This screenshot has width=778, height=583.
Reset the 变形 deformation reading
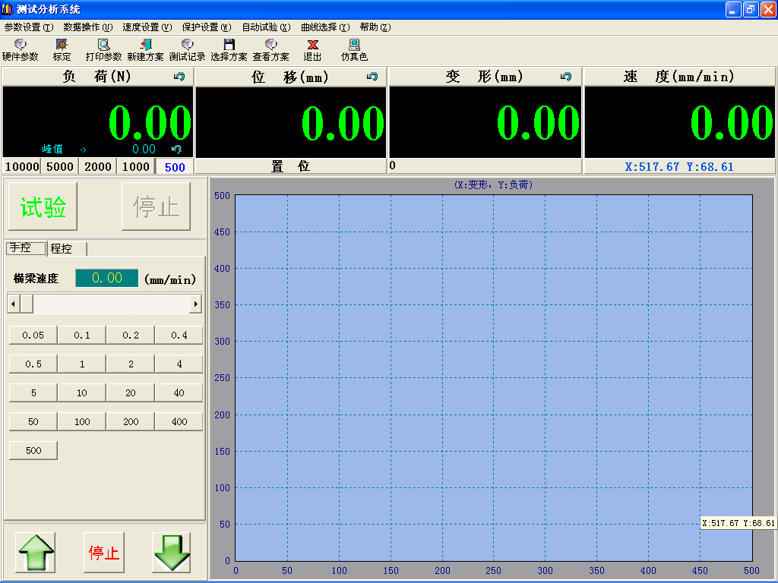coord(565,77)
